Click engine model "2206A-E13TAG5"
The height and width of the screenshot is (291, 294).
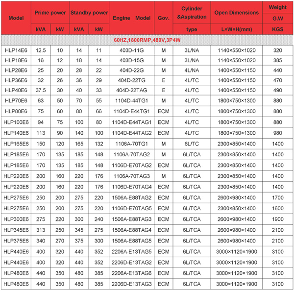tap(132, 252)
